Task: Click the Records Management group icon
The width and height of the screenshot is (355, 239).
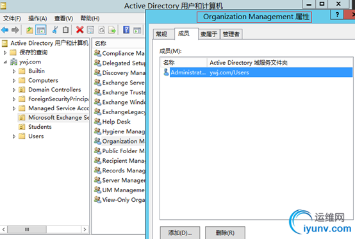Action: click(97, 170)
